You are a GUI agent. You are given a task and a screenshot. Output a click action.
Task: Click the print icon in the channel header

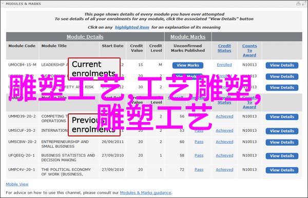point(298,4)
